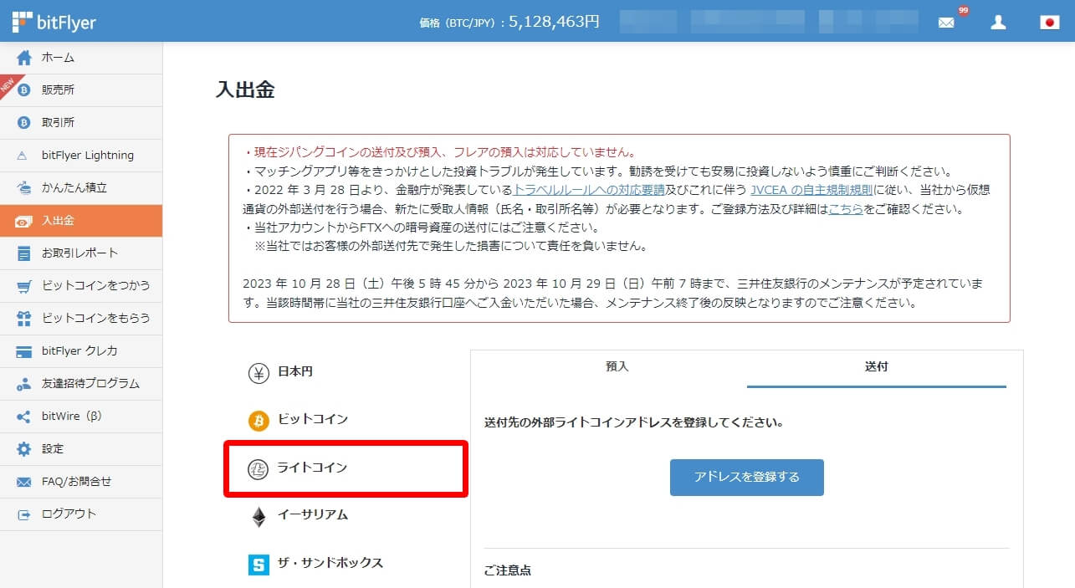This screenshot has height=588, width=1075.
Task: Open お取引レポート menu entry
Action: tap(81, 253)
